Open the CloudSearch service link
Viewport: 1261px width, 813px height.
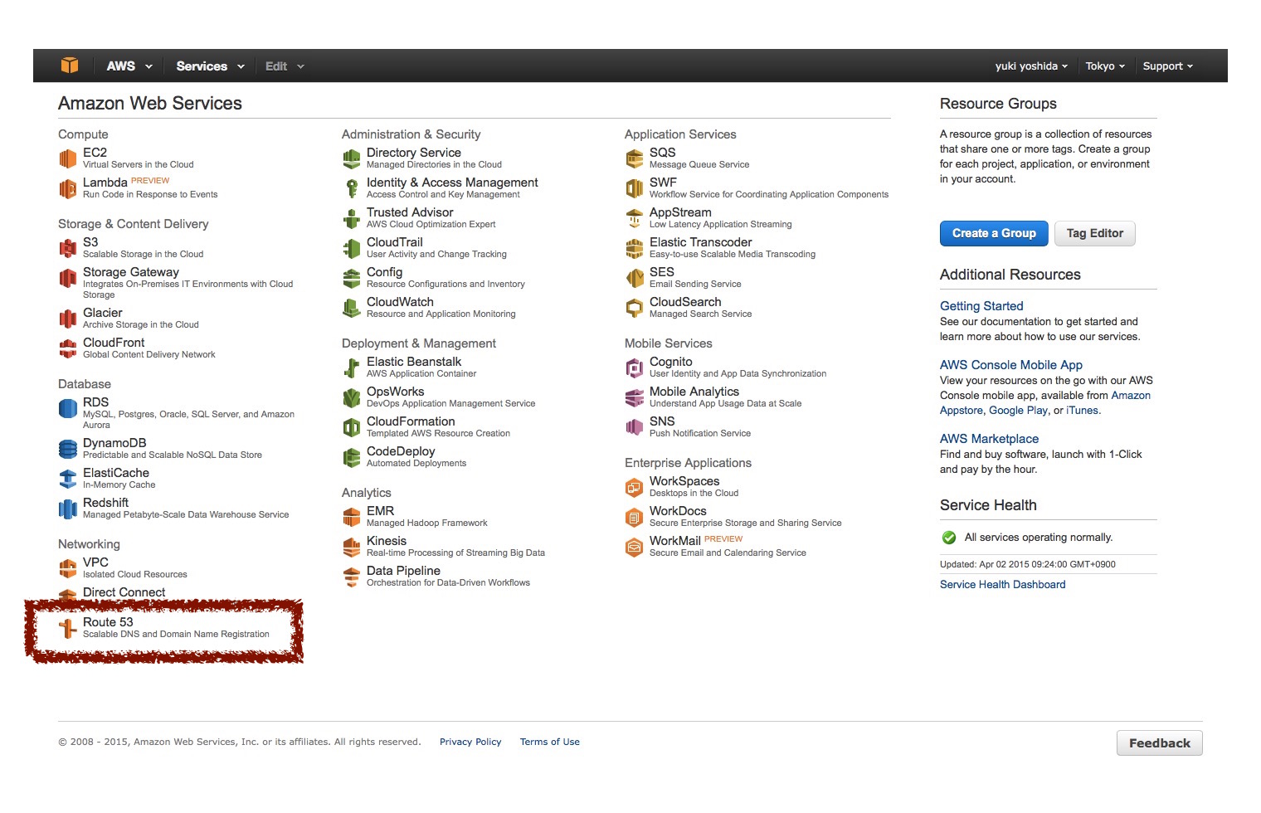click(685, 302)
